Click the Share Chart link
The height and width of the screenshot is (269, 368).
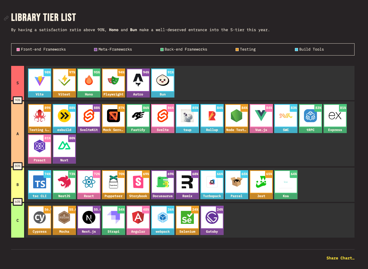coord(340,258)
